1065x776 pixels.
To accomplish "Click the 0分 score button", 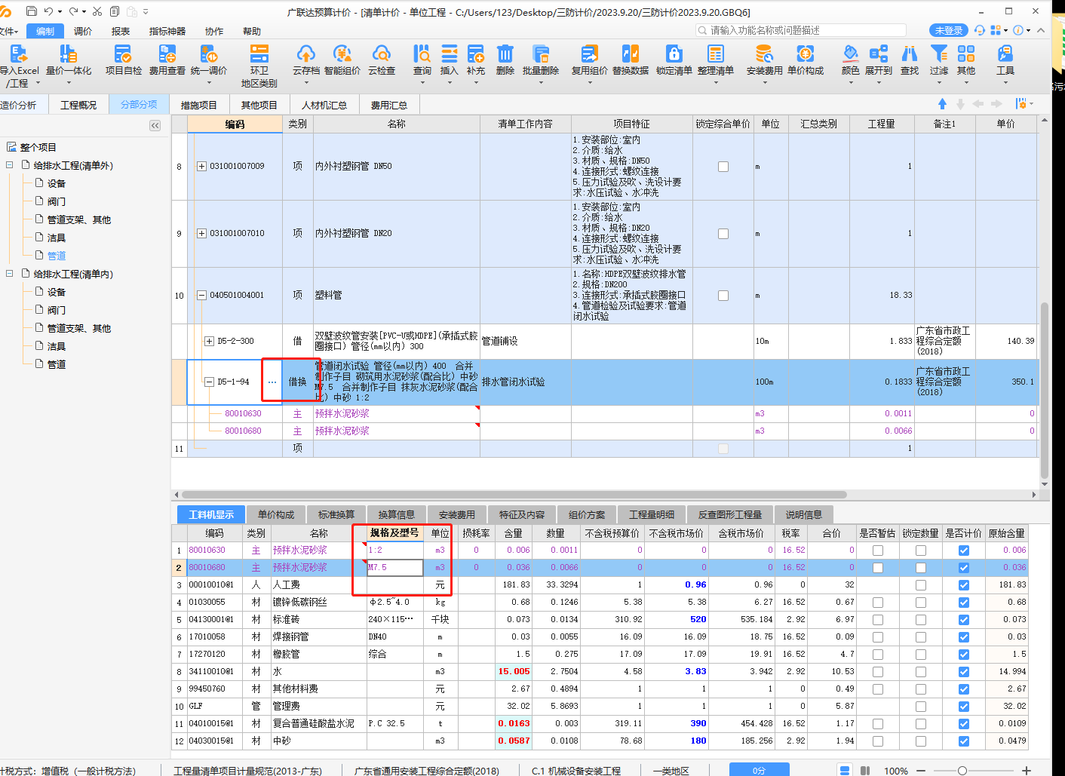I will click(759, 770).
